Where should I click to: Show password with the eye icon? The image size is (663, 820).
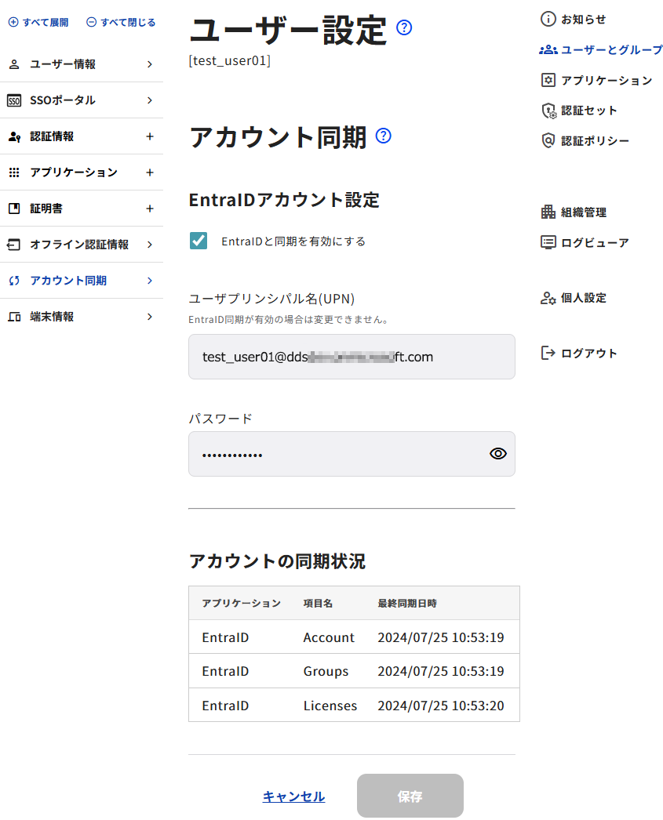[x=497, y=453]
